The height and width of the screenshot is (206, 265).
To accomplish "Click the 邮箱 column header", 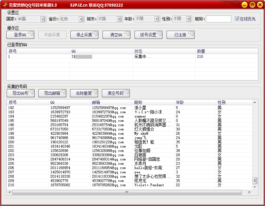I will pyautogui.click(x=112, y=102).
